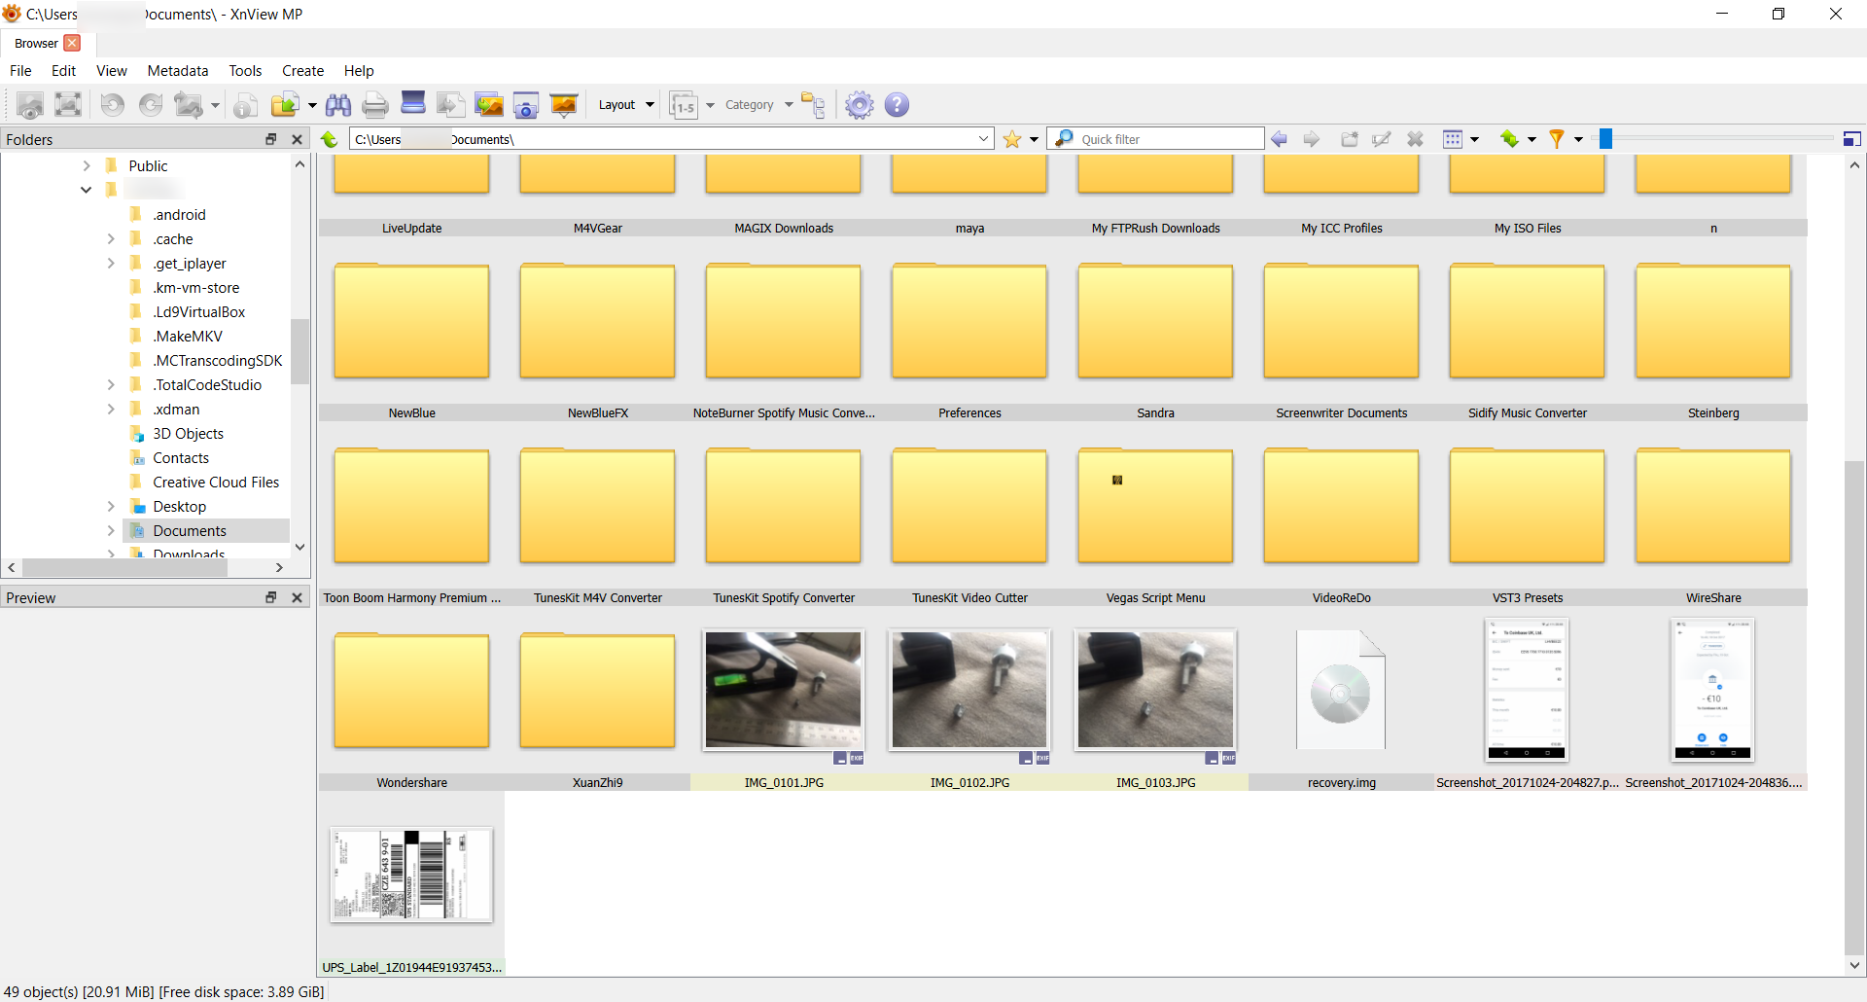
Task: Rotate image clockwise using toolbar icon
Action: 151,105
